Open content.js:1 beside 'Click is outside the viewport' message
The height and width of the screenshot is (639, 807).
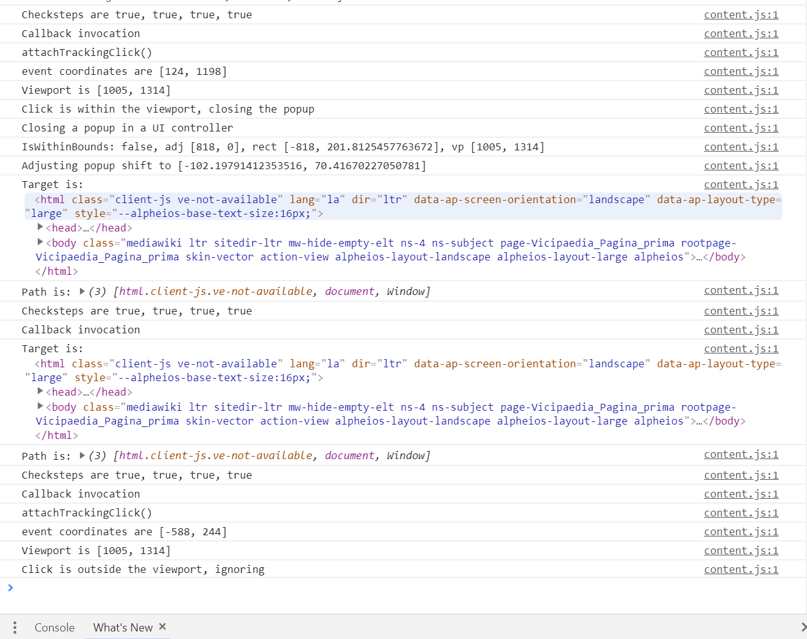click(x=741, y=569)
